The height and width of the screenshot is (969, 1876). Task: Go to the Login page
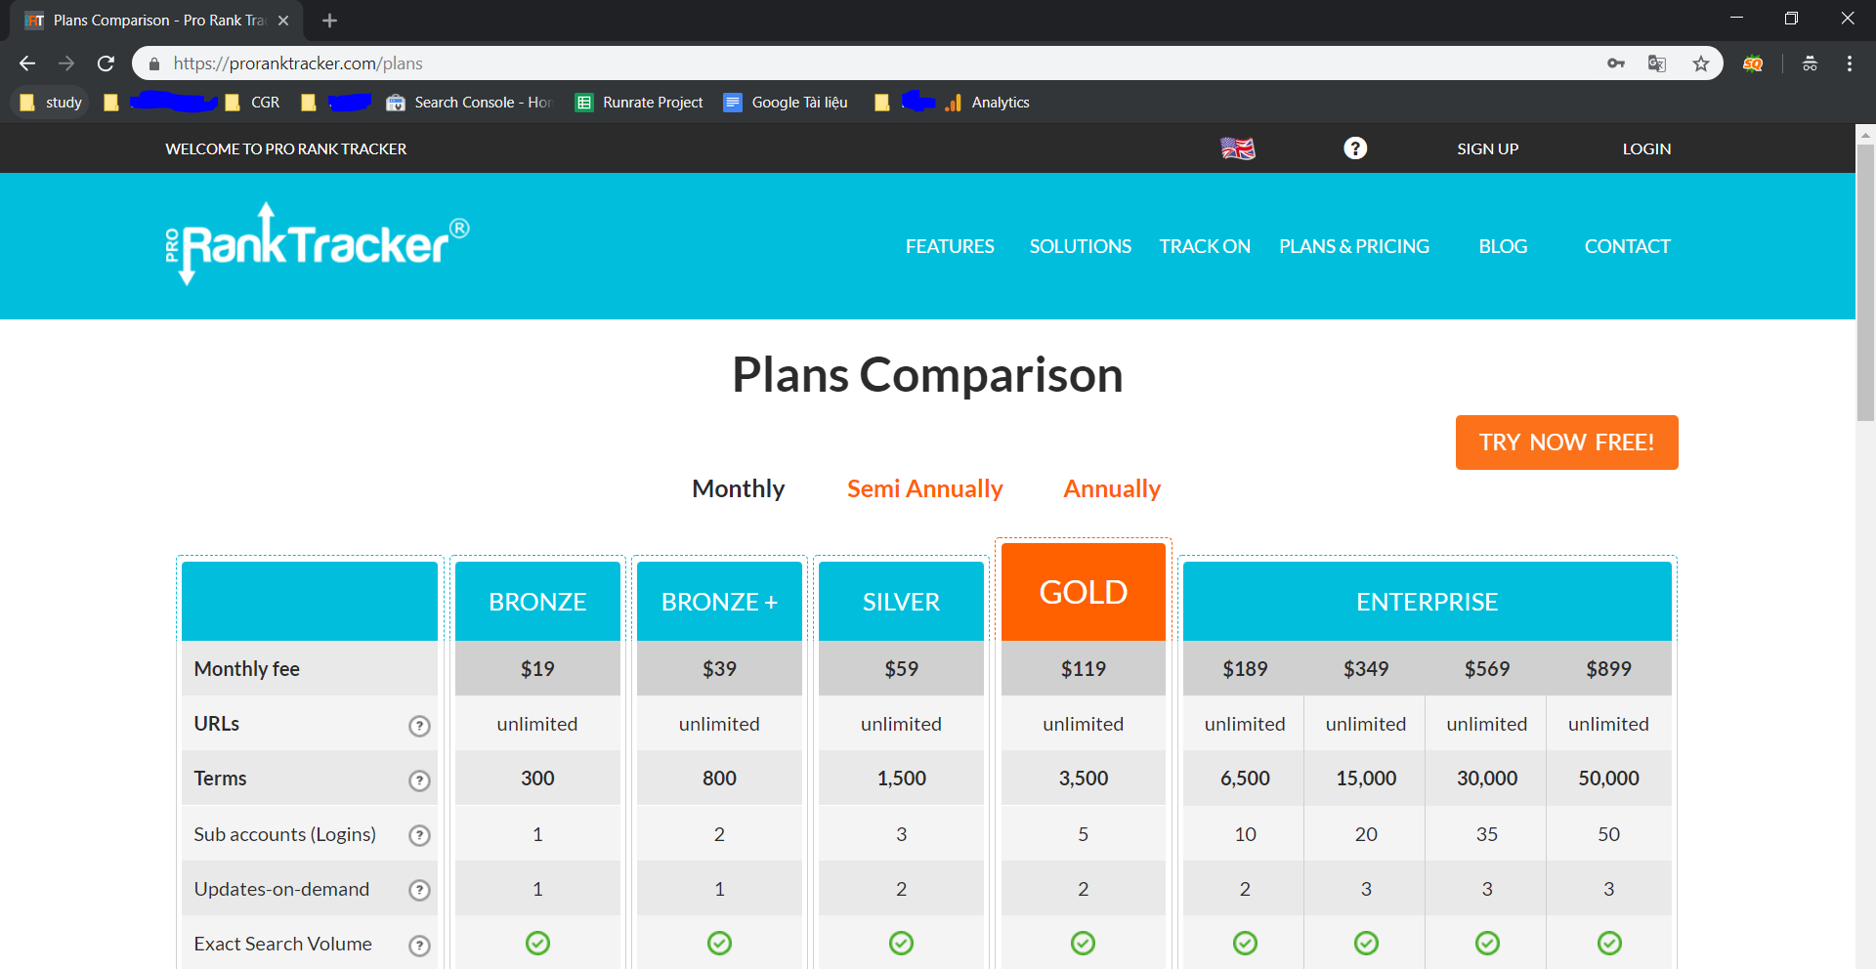tap(1646, 148)
